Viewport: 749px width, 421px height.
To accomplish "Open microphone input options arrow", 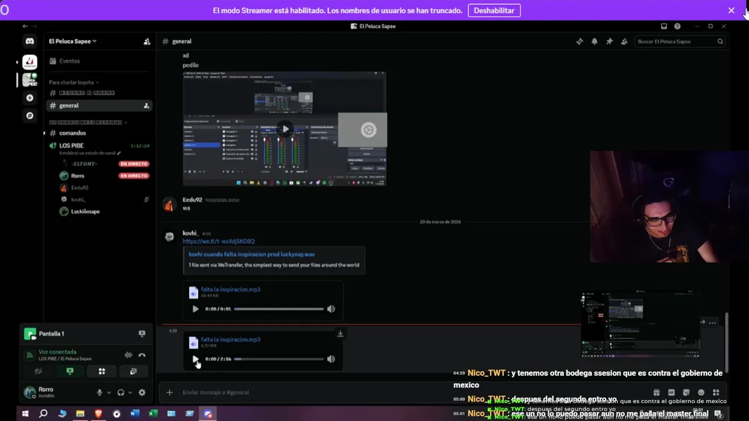I will click(108, 393).
